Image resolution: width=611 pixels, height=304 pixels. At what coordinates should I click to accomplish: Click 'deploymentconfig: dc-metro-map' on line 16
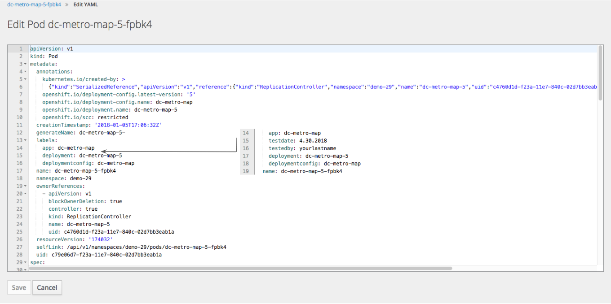coord(88,163)
